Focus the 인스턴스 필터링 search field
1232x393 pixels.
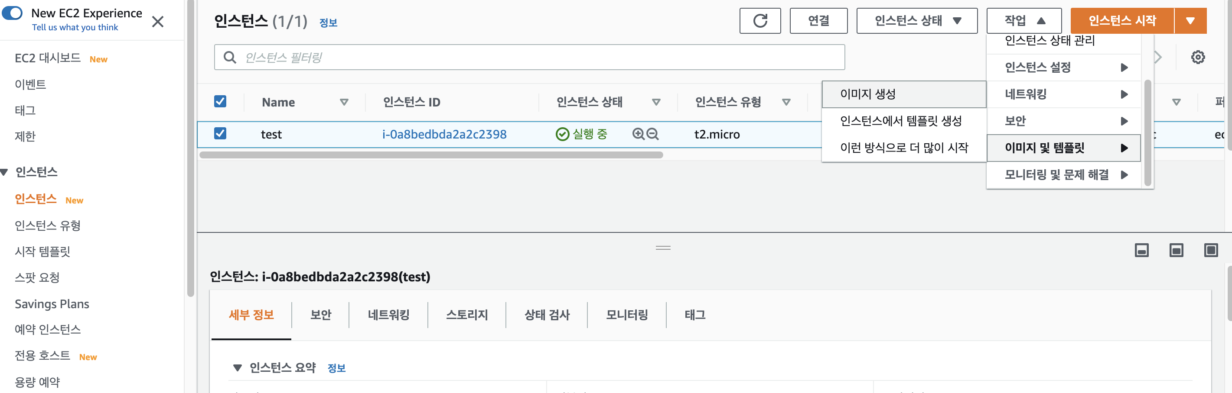point(529,57)
